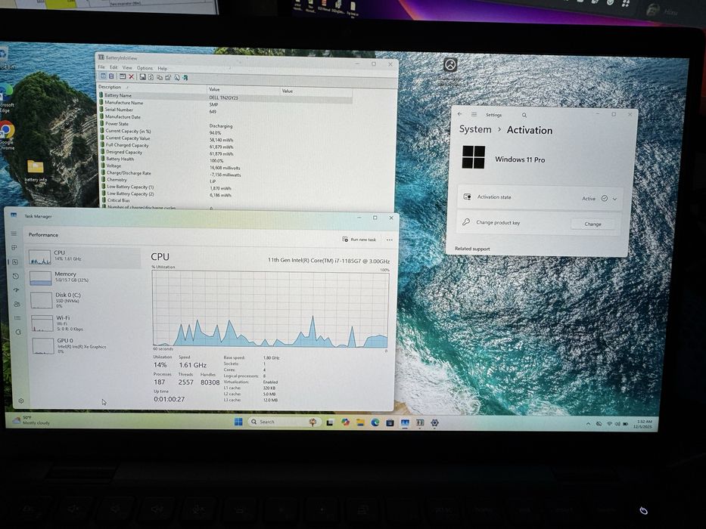Click the Properties icon in BatteryInfoView toolbar
The width and height of the screenshot is (706, 529).
pyautogui.click(x=168, y=77)
